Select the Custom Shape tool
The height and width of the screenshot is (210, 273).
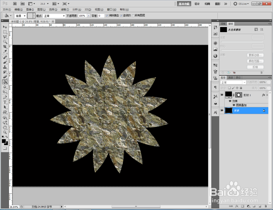click(x=5, y=112)
